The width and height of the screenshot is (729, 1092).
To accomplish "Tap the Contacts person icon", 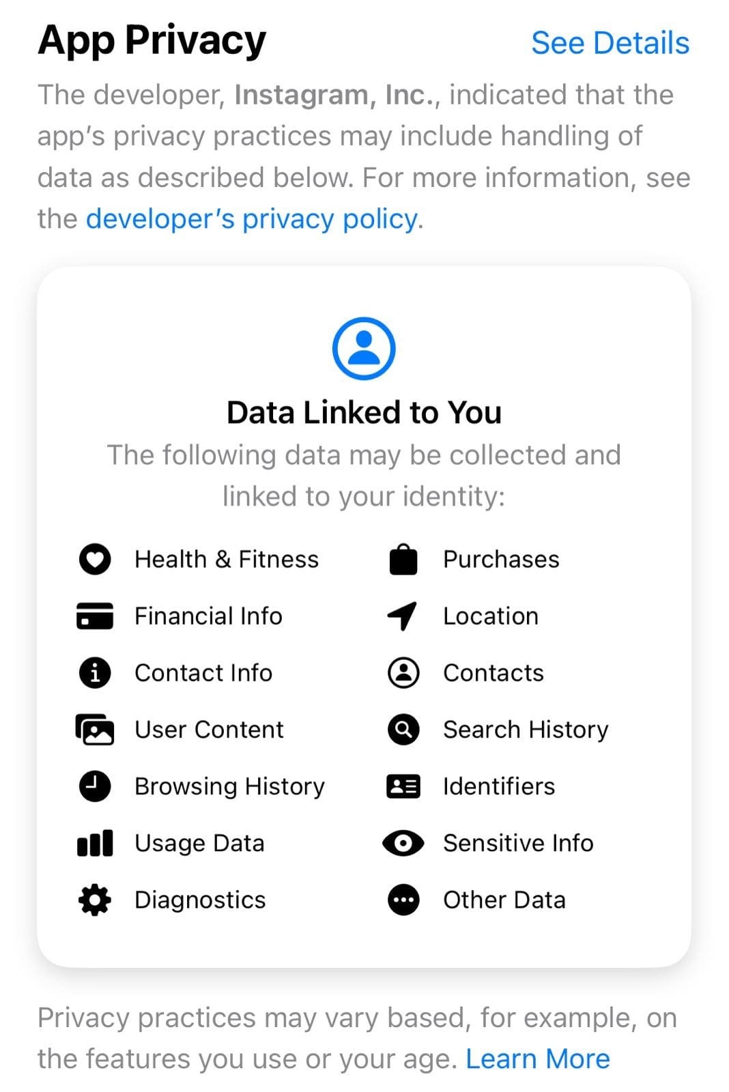I will [x=403, y=673].
